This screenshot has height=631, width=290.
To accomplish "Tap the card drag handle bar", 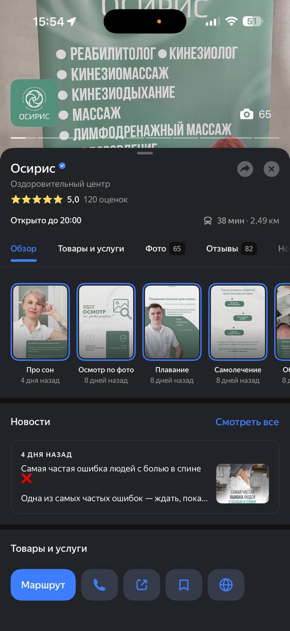I will [145, 153].
